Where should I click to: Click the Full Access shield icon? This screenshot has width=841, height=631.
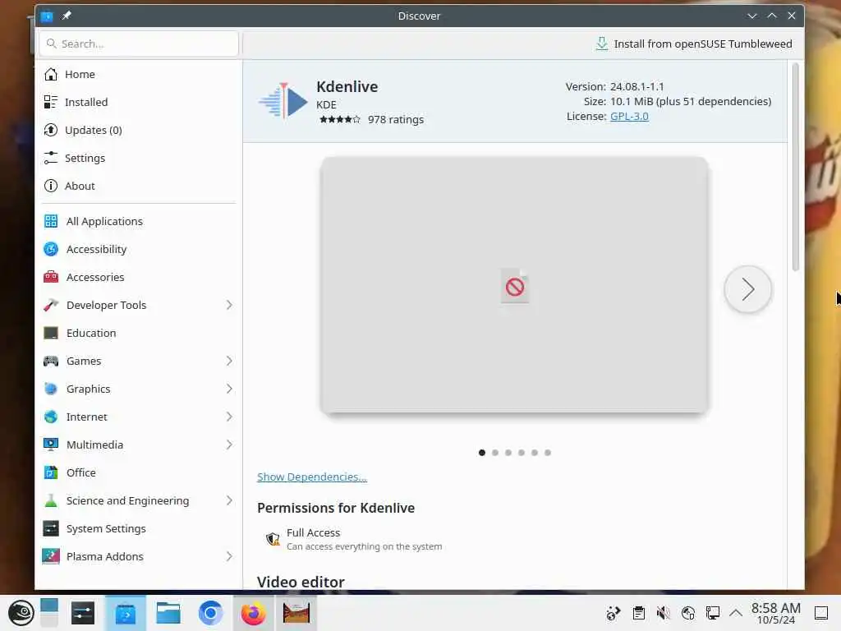coord(273,539)
